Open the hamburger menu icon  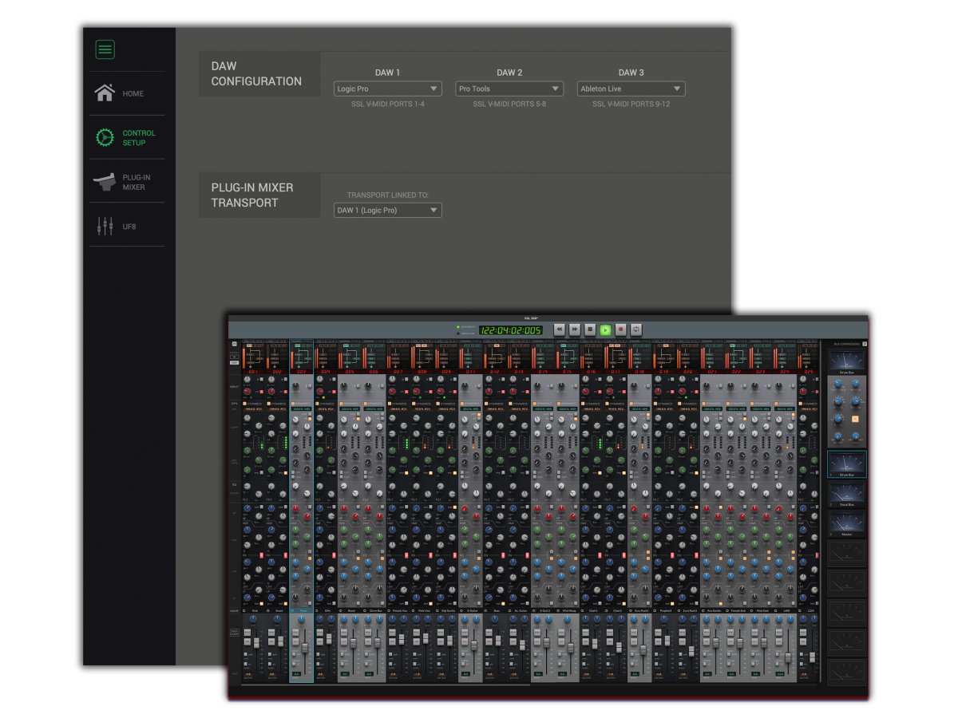pos(105,49)
